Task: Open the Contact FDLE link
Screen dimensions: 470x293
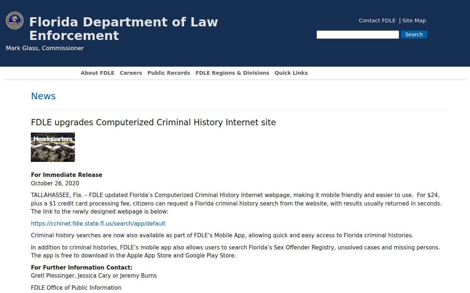Action: coord(377,21)
